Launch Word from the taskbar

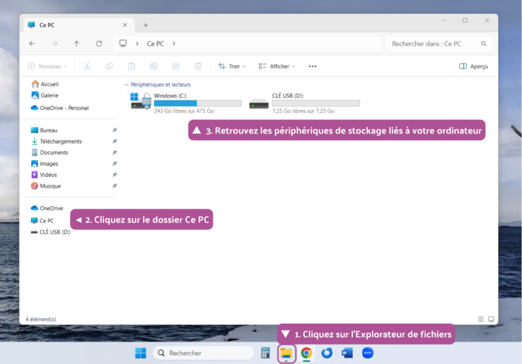point(347,353)
